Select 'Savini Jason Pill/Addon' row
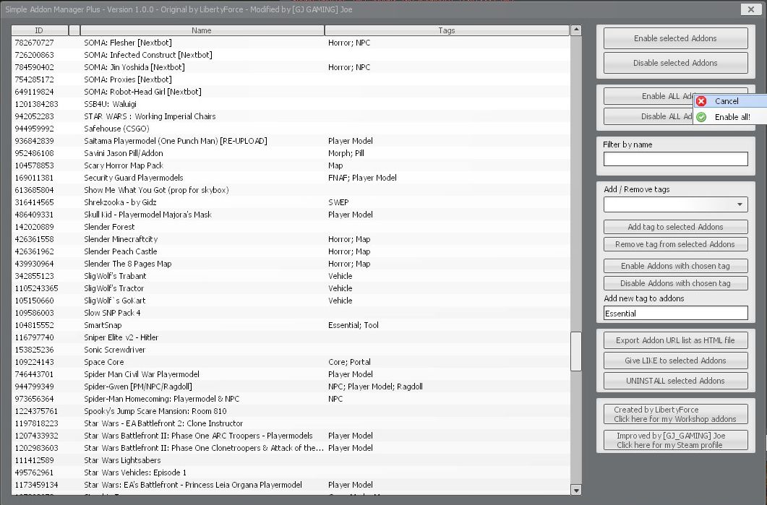Screen dimensions: 767x505 [x=291, y=153]
